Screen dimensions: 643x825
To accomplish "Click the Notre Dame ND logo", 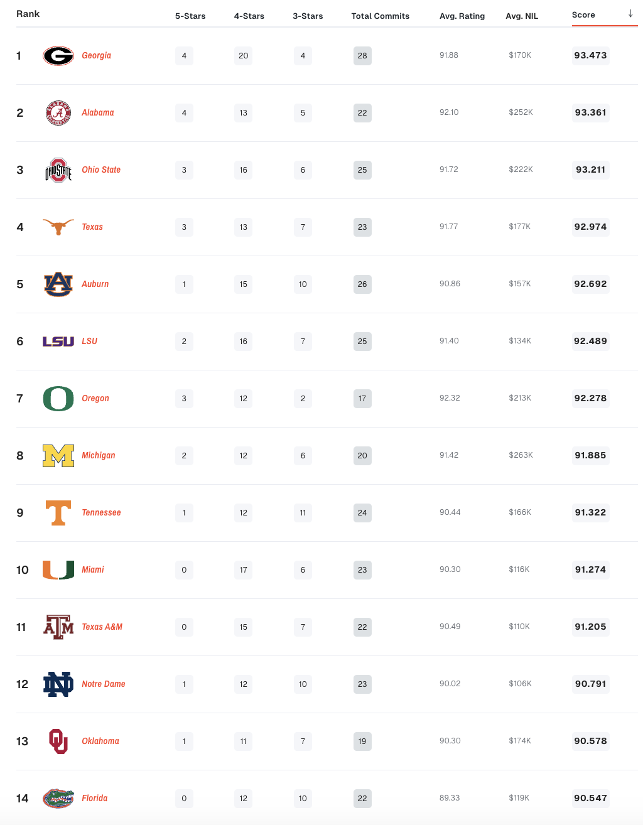I will tap(58, 684).
